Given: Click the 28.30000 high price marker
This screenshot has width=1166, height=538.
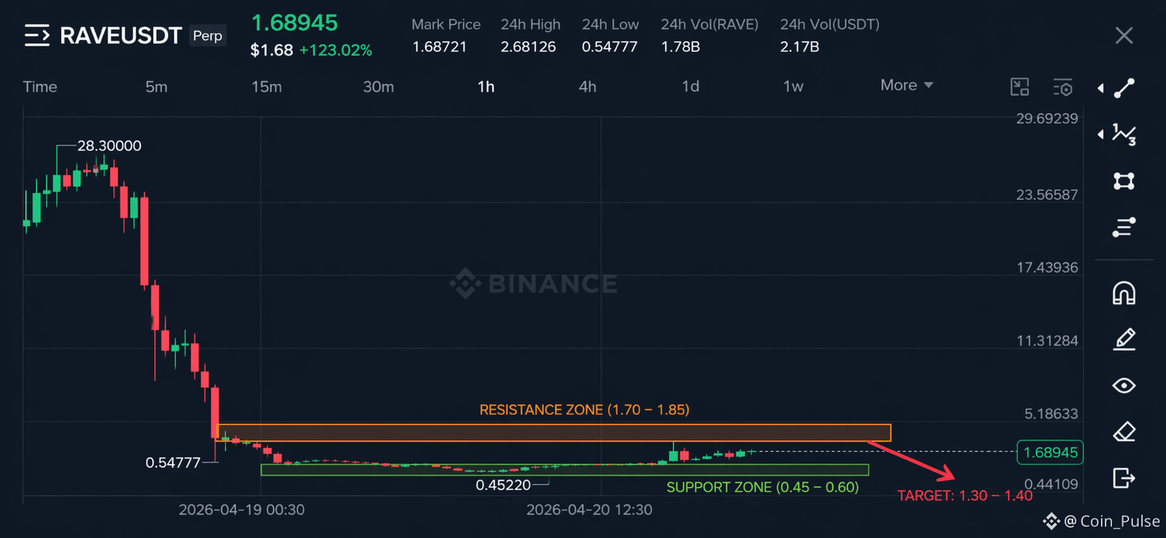Looking at the screenshot, I should 109,146.
